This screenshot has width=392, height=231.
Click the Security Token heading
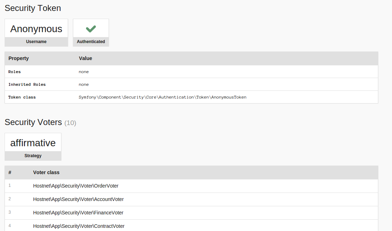[33, 8]
